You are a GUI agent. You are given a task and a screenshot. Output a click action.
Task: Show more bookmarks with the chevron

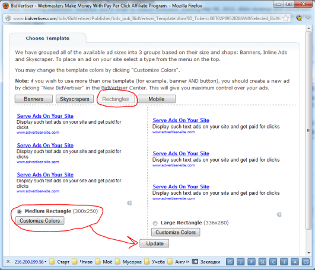(187, 262)
